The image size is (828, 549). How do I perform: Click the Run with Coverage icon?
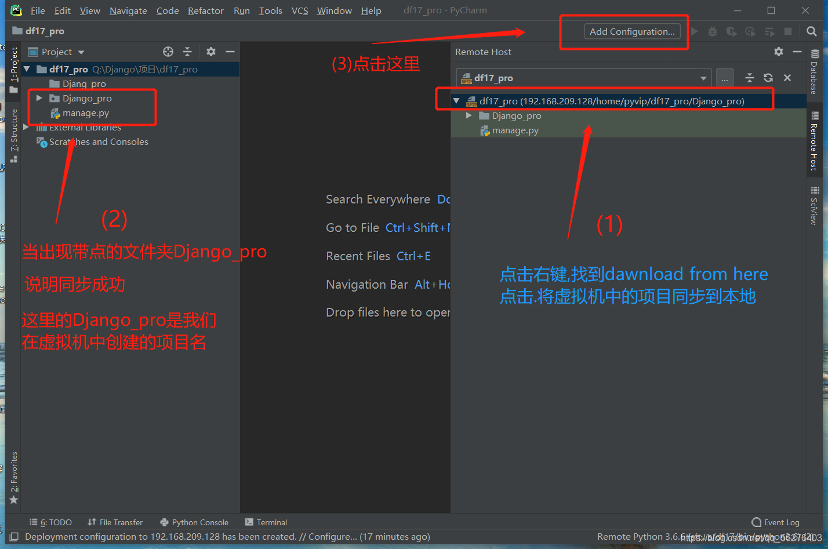pos(732,31)
